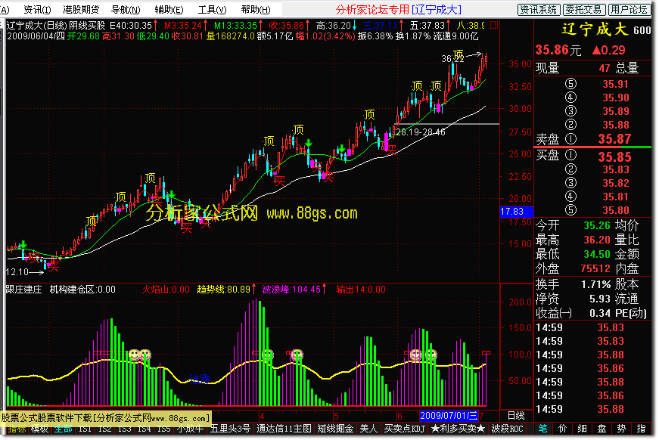Click sell level ⑤ price 35.91
Viewport: 659px width, 440px height.
(x=616, y=84)
